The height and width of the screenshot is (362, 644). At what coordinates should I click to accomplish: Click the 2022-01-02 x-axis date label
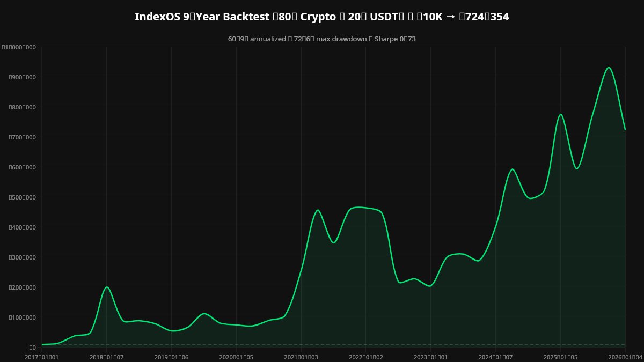[366, 357]
